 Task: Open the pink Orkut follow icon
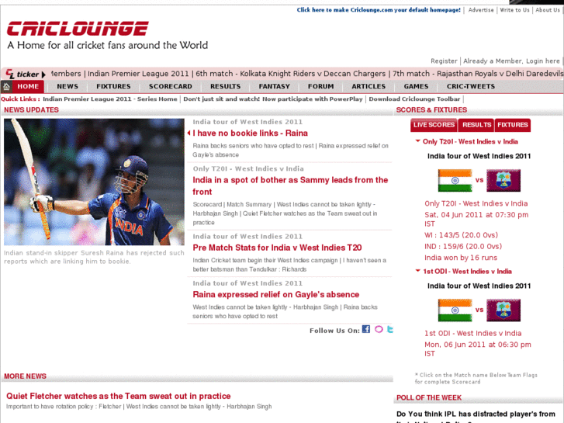coord(379,329)
